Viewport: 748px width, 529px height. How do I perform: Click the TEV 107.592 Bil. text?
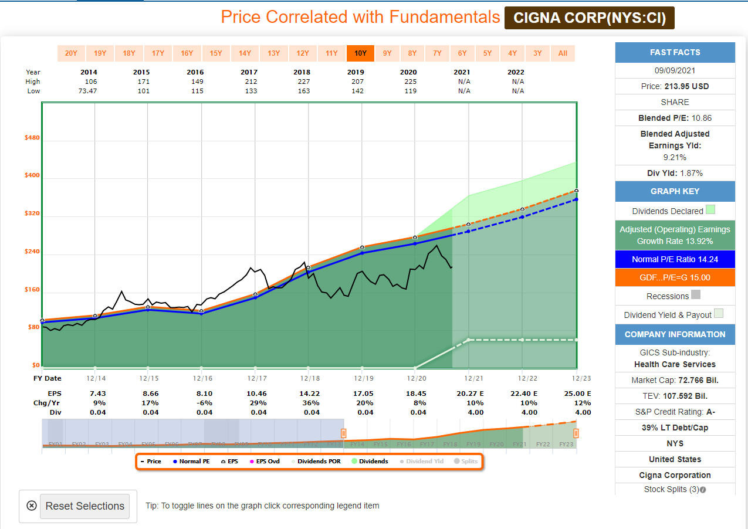[x=675, y=396]
